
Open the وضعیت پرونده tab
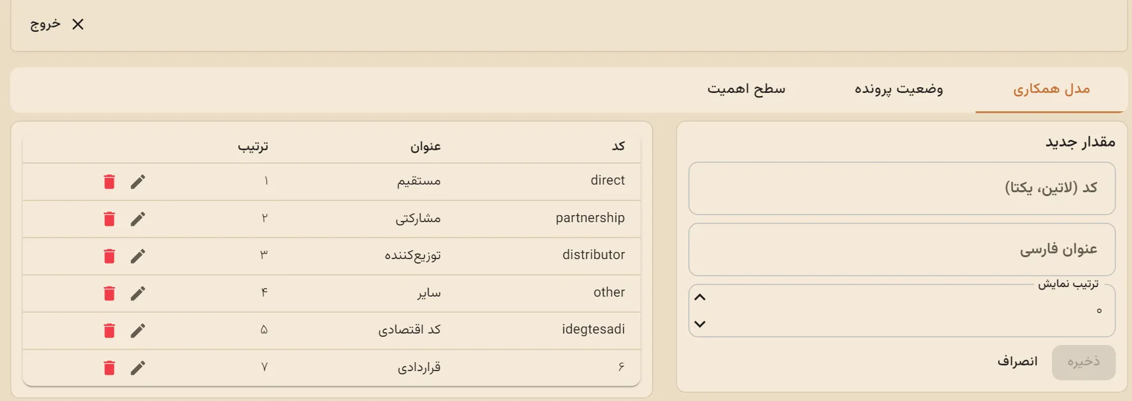(x=899, y=89)
